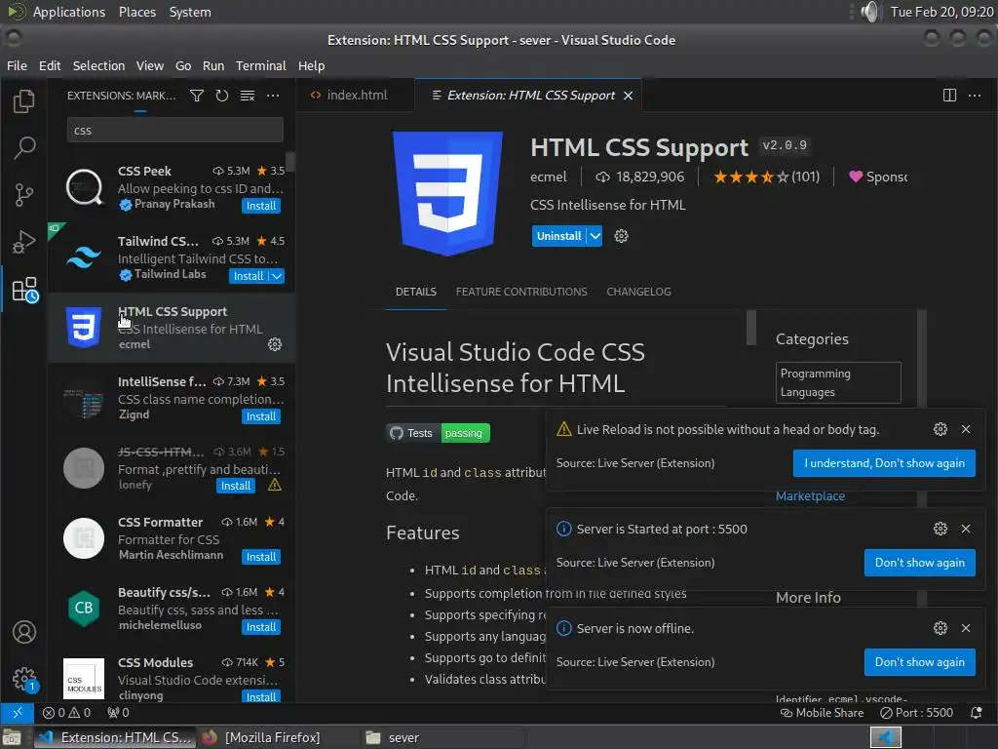Install the CSS Formatter extension

pos(261,557)
